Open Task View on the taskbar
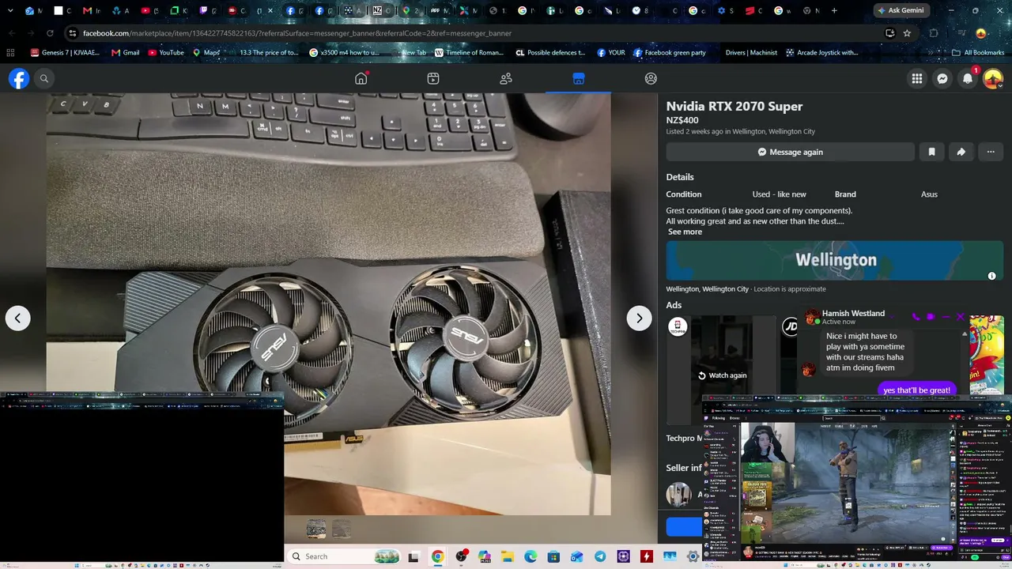 point(413,556)
